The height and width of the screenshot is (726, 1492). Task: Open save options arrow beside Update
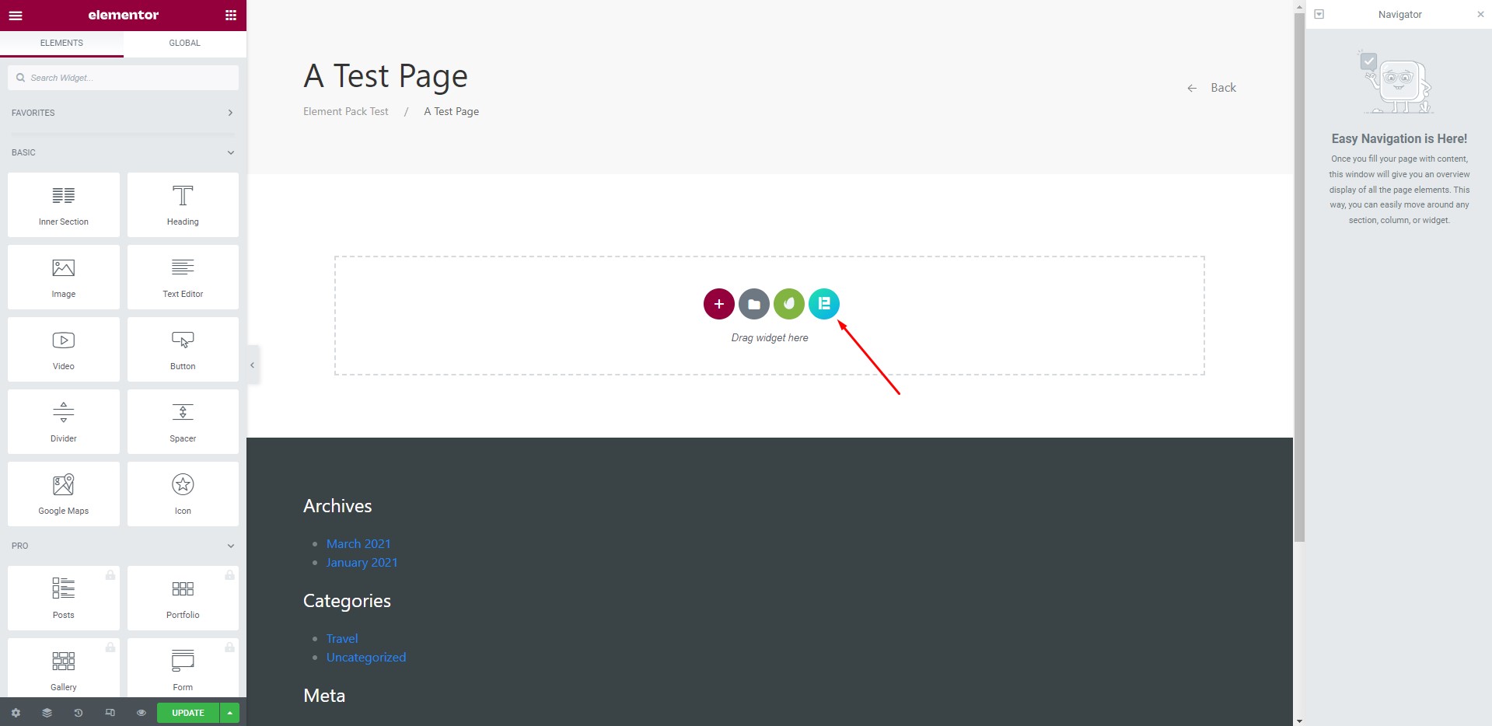pos(229,713)
